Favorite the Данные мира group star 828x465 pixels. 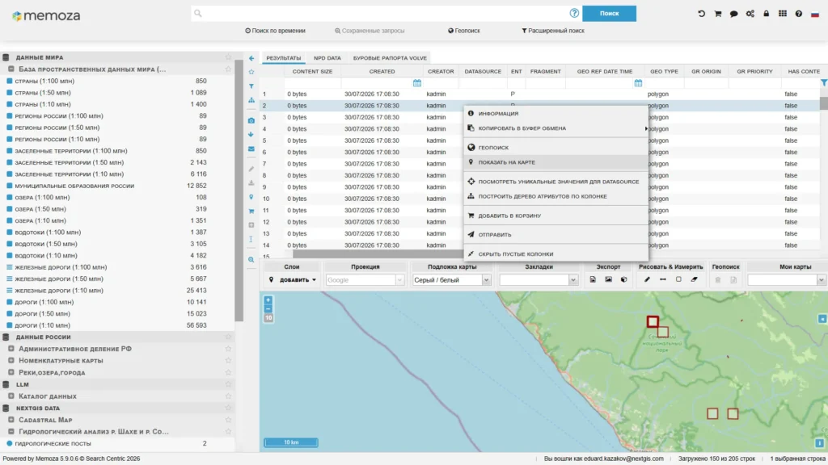click(228, 57)
